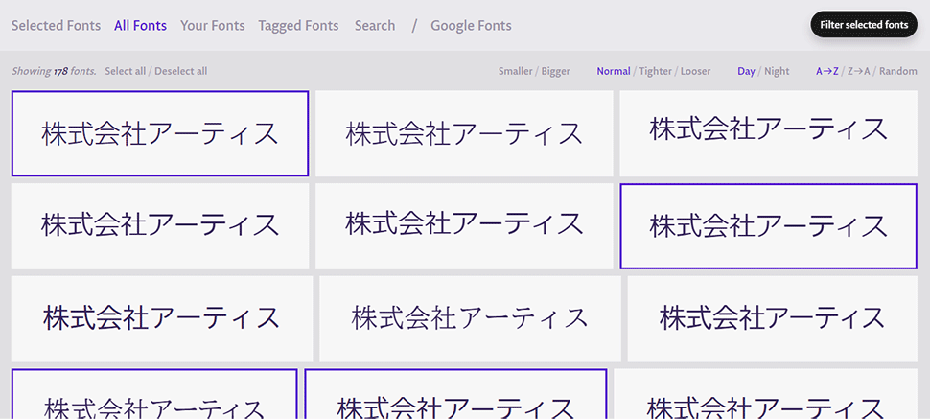The height and width of the screenshot is (419, 930).
Task: Deselect the highlighted last card in second row
Action: coord(769,226)
